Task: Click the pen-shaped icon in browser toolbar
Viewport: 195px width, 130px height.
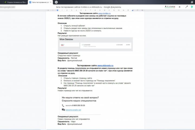Action: point(186,7)
